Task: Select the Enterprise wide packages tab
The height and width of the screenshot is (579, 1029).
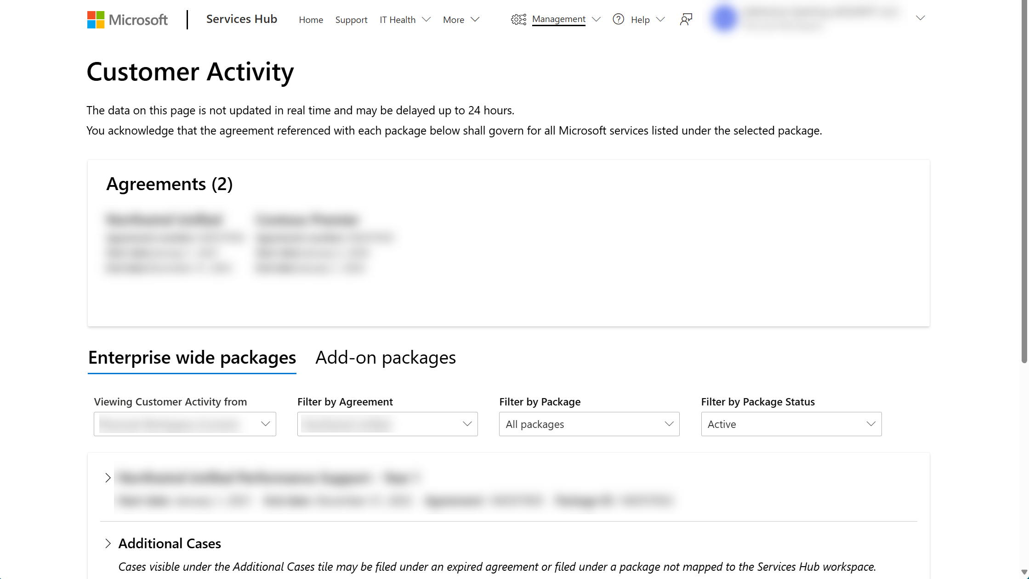Action: (x=191, y=356)
